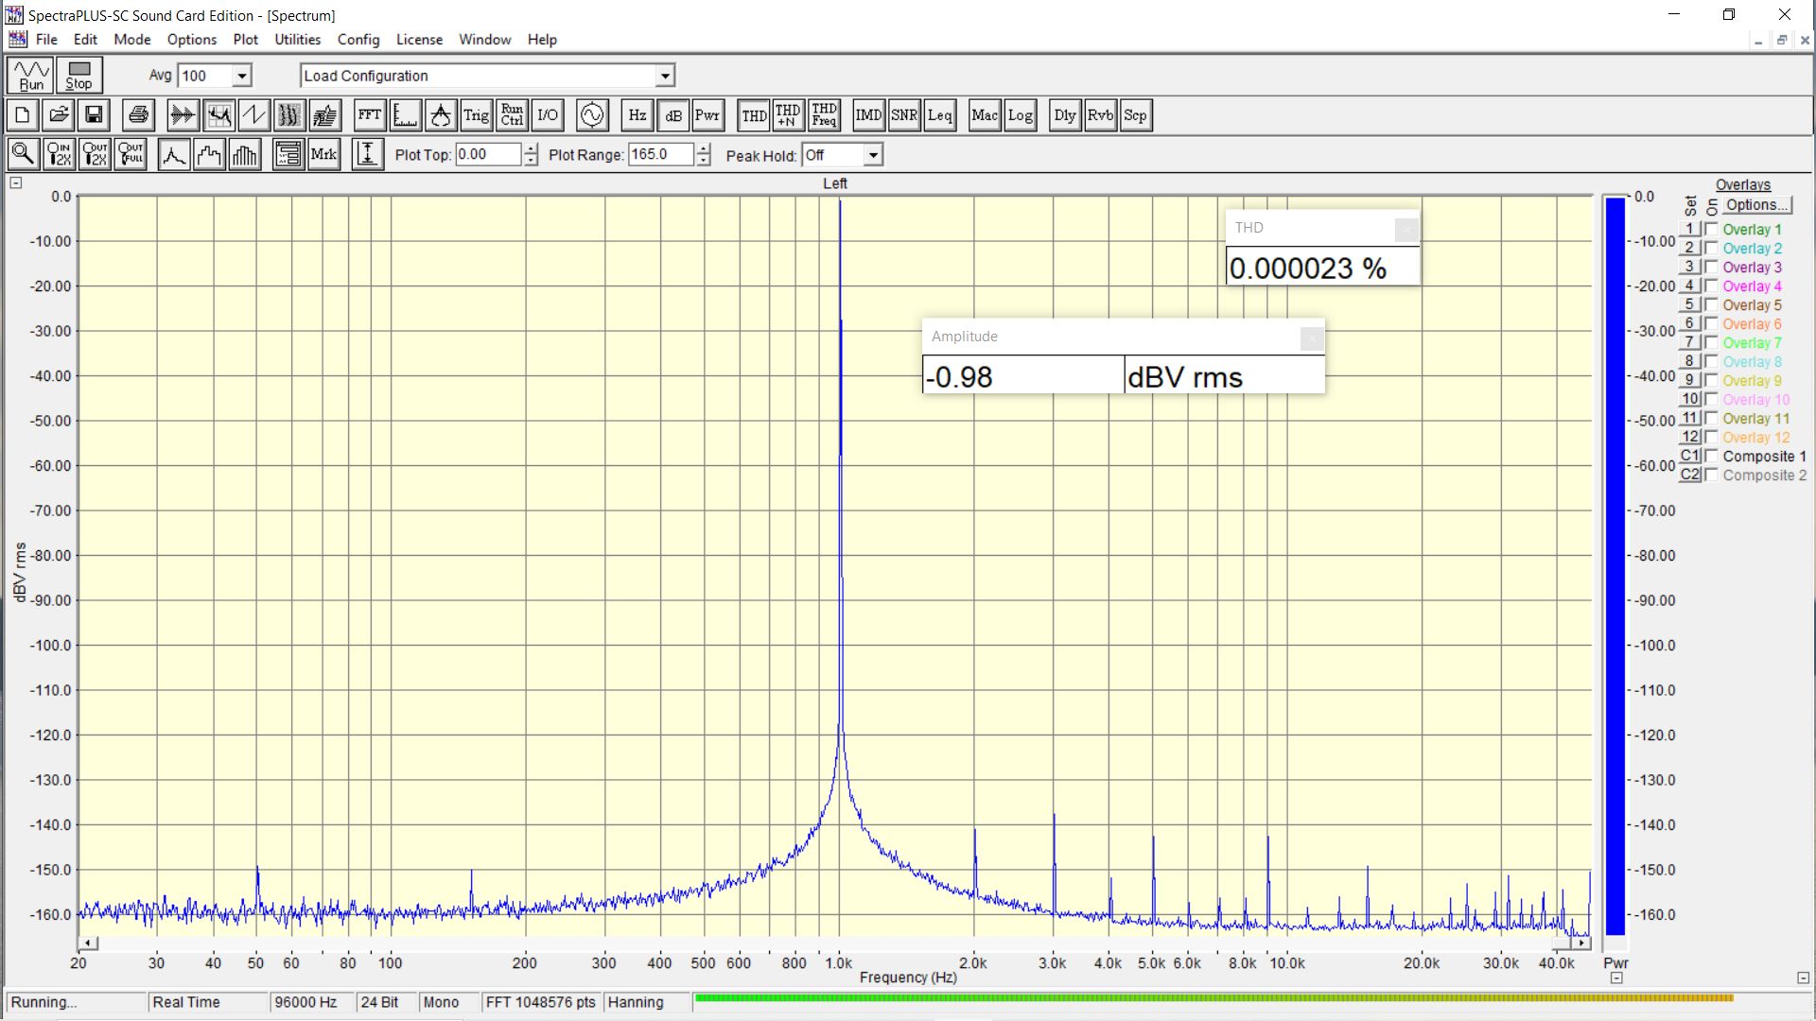Open the Avg count dropdown
This screenshot has height=1021, width=1816.
pos(242,76)
